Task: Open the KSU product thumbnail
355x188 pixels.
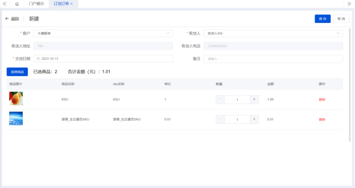Action: tap(16, 98)
